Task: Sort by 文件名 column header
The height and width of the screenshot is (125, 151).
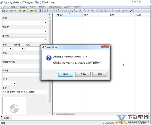Action: 69,15
